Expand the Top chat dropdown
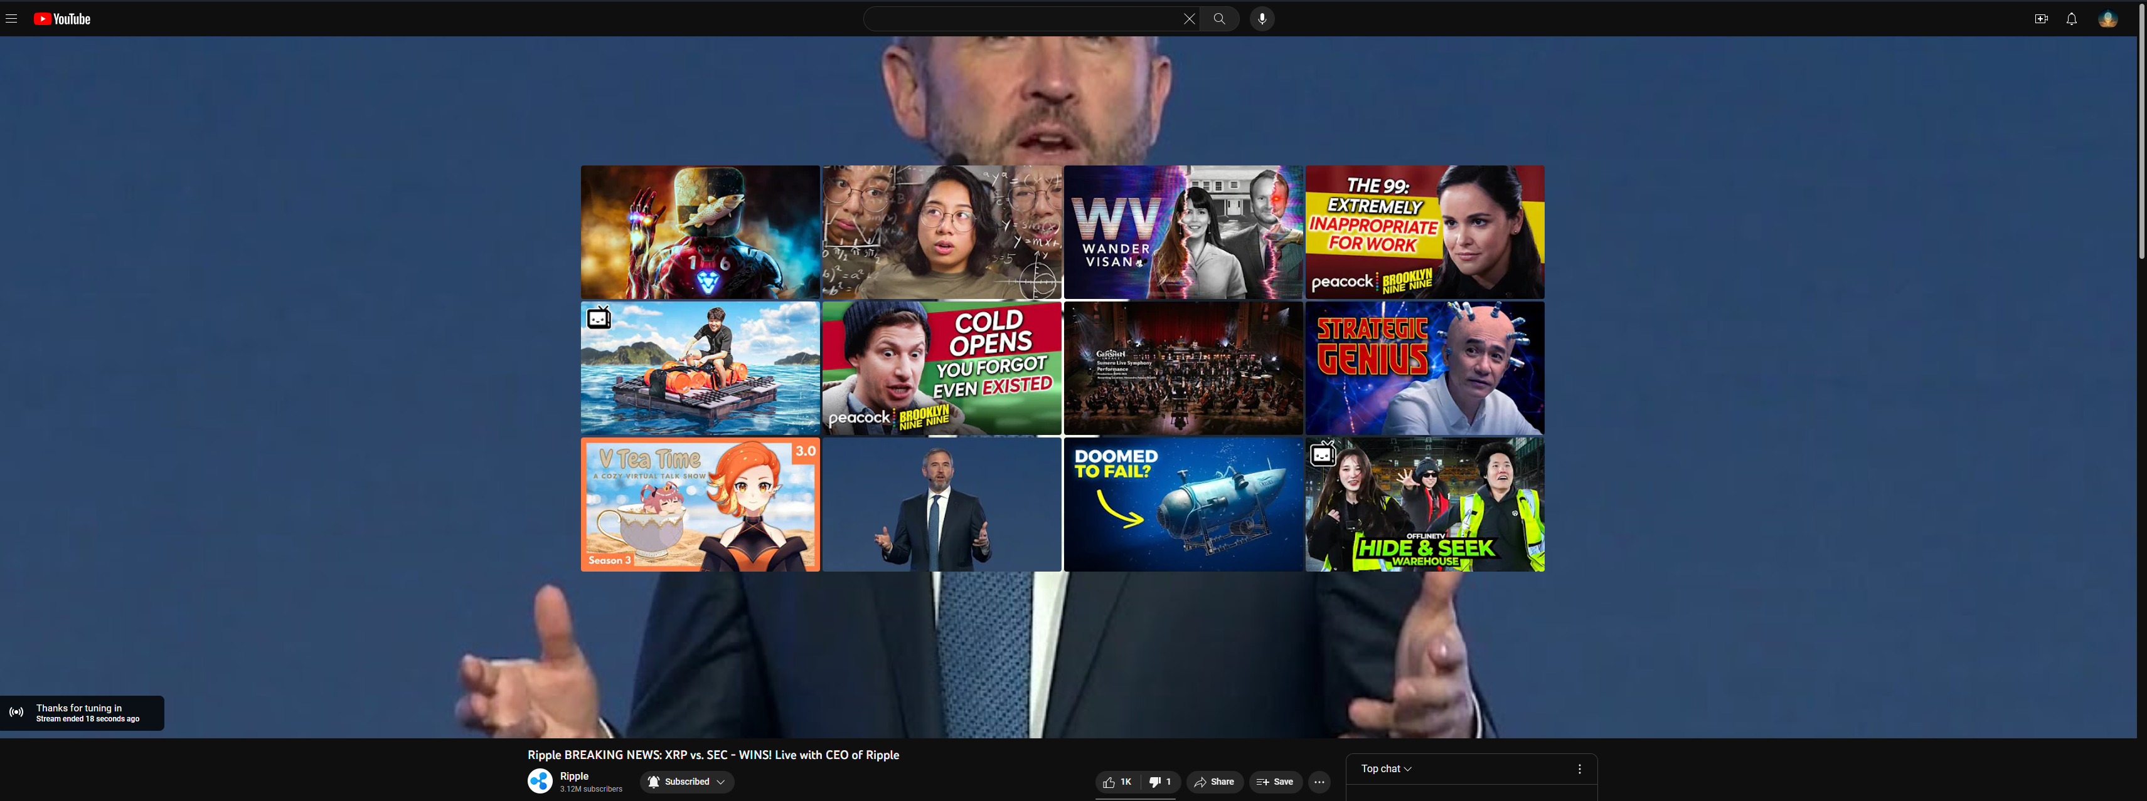 pos(1386,768)
